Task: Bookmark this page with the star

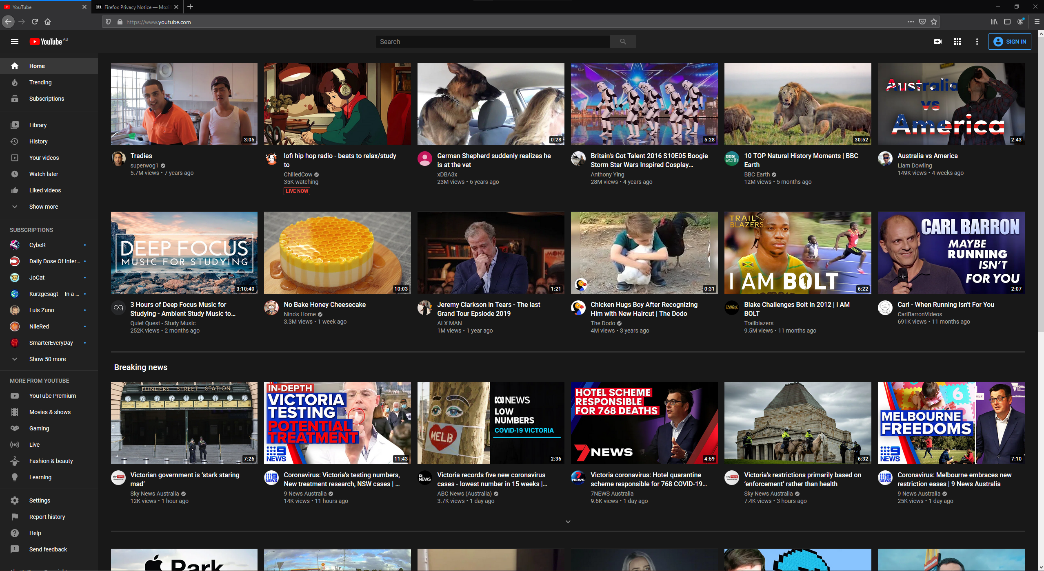Action: tap(934, 22)
